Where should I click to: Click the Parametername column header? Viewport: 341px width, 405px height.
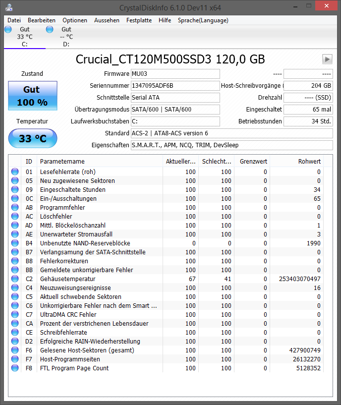[100, 162]
